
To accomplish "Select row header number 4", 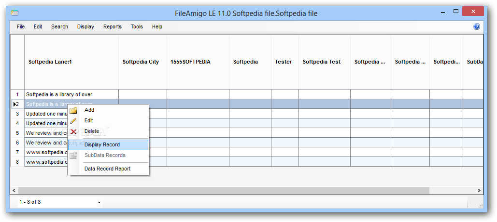I will [17, 123].
